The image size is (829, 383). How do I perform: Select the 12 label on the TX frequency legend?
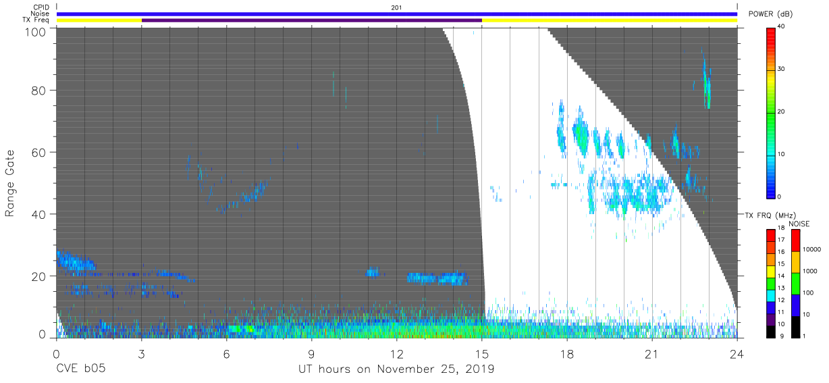pos(782,299)
